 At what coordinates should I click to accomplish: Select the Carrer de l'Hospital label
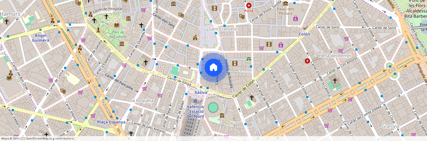click(x=107, y=10)
